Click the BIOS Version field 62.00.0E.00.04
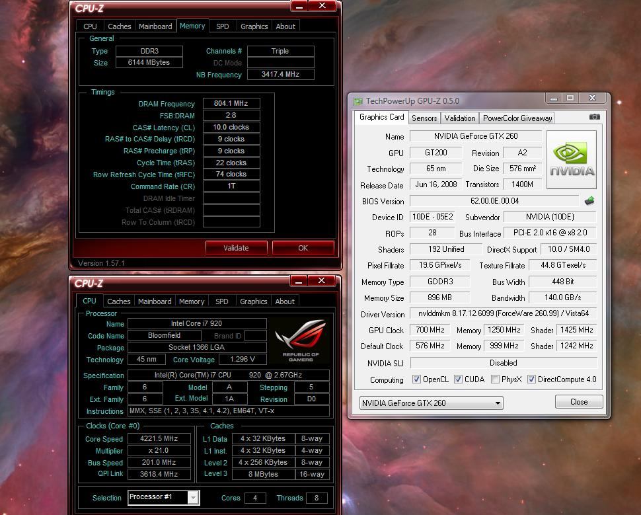 click(x=495, y=201)
